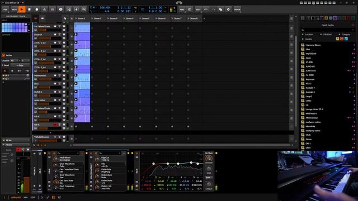Image resolution: width=358 pixels, height=201 pixels.
Task: Open the EDIT menu in the top toolbar
Action: click(x=198, y=9)
